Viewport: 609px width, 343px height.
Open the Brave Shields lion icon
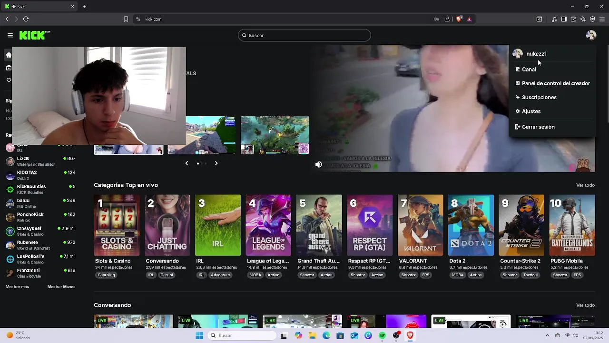(459, 19)
